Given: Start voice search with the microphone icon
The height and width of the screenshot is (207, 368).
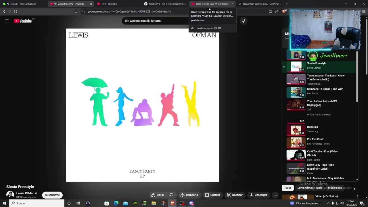Looking at the screenshot, I should 244,21.
